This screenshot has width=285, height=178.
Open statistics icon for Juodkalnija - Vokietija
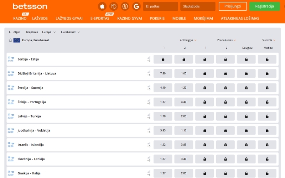[x=149, y=129]
